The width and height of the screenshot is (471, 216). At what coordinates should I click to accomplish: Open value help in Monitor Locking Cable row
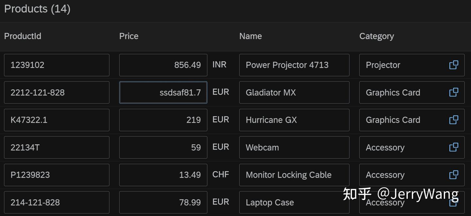454,175
